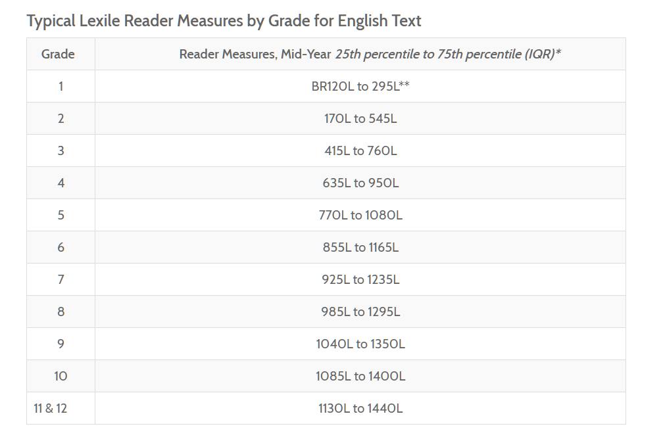The height and width of the screenshot is (439, 663).
Task: Select the 'Grade' column header
Action: coord(61,54)
